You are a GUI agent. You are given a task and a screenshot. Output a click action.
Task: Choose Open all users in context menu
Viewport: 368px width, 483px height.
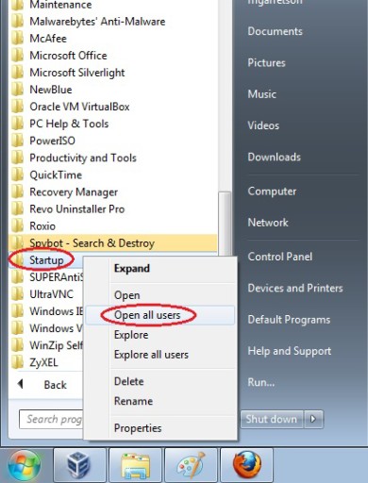(x=147, y=315)
